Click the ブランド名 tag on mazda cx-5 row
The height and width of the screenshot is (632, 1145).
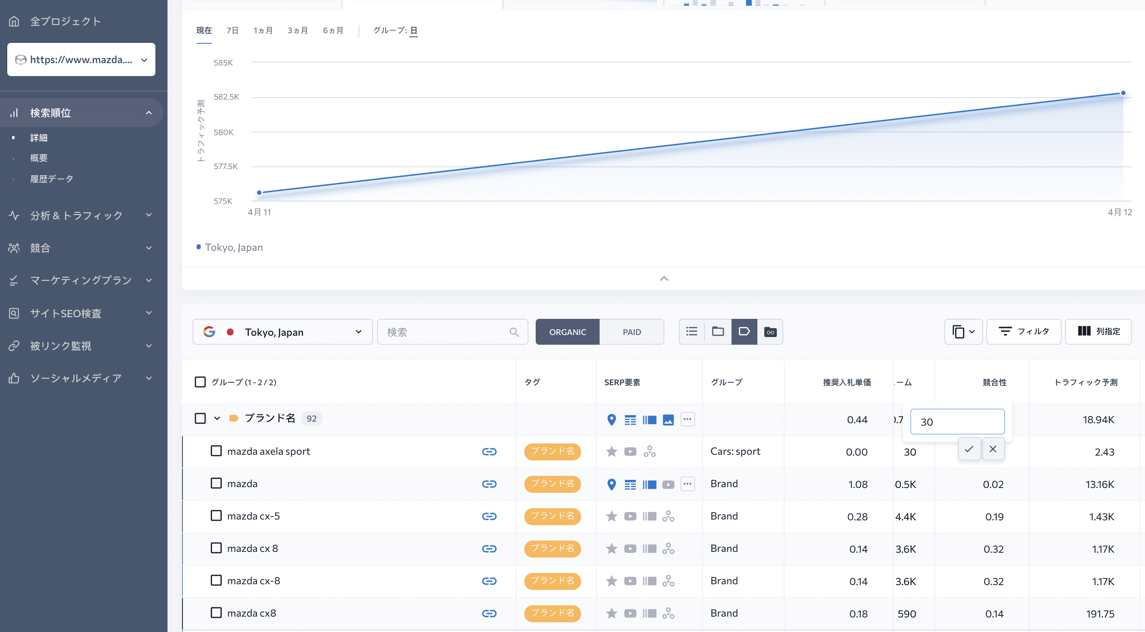[553, 516]
